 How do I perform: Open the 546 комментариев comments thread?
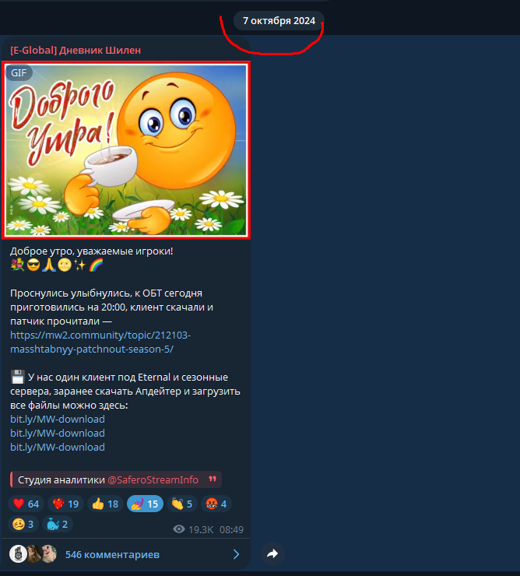point(112,554)
